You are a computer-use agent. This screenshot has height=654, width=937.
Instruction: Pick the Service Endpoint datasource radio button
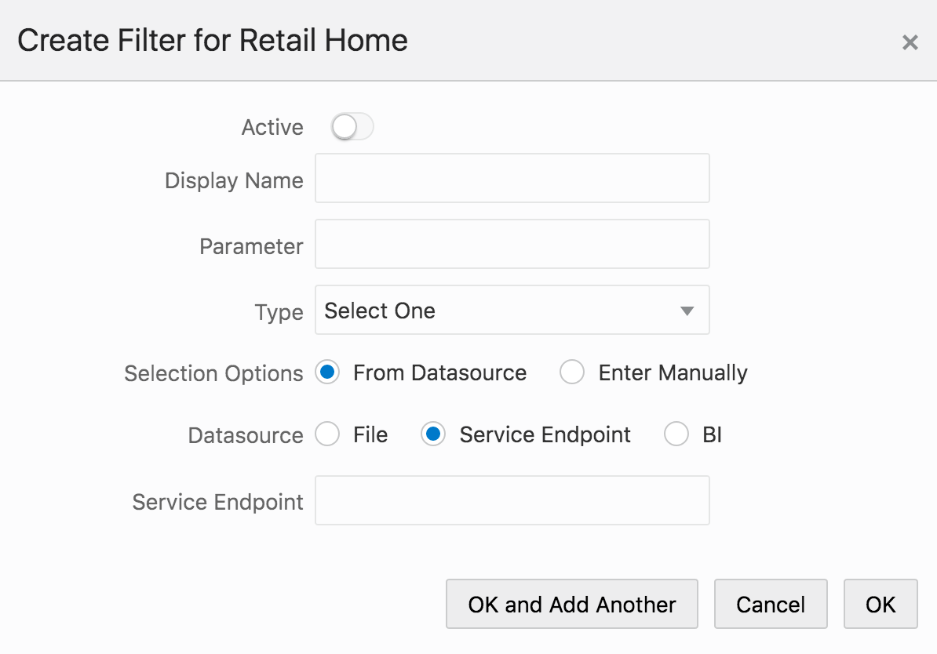pos(433,434)
